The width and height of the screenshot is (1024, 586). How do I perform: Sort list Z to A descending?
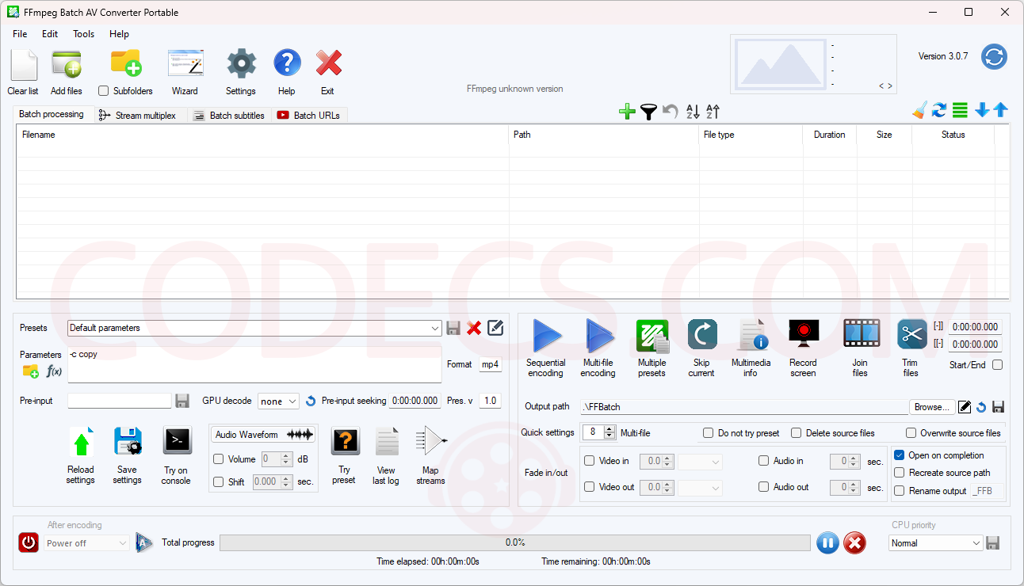(x=713, y=112)
